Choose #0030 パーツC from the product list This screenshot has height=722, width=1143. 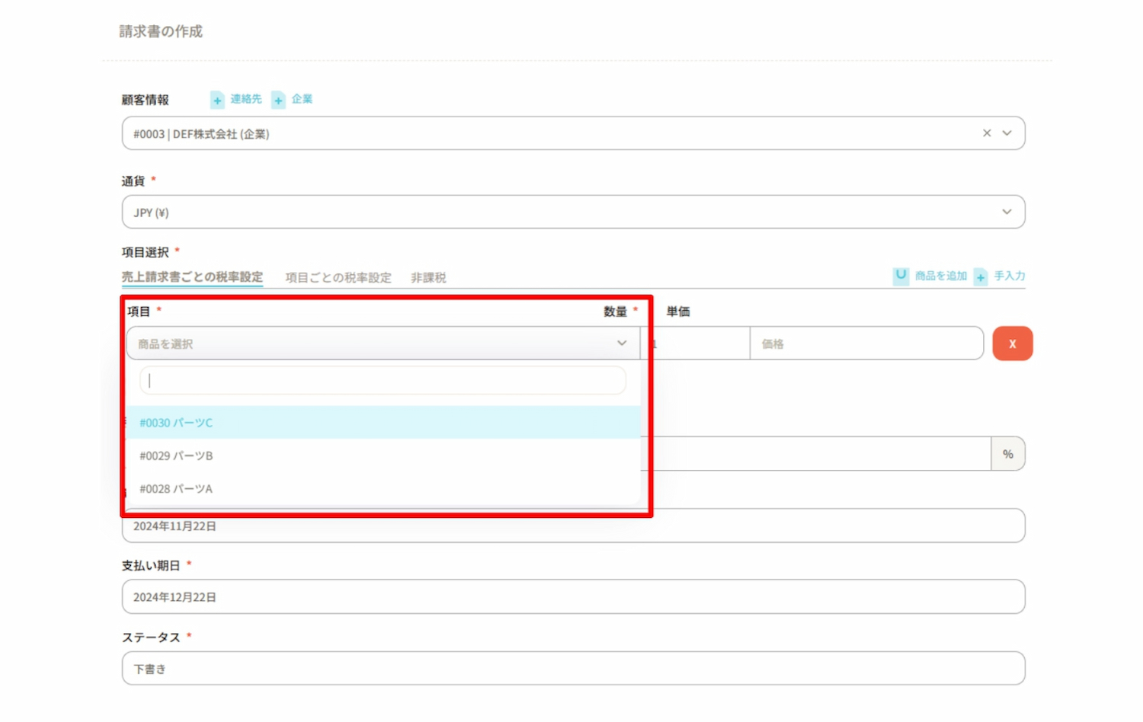(x=383, y=423)
